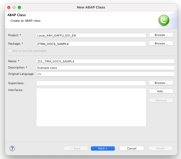Click the 'Description:' label
181x159 pixels.
coord(17,67)
